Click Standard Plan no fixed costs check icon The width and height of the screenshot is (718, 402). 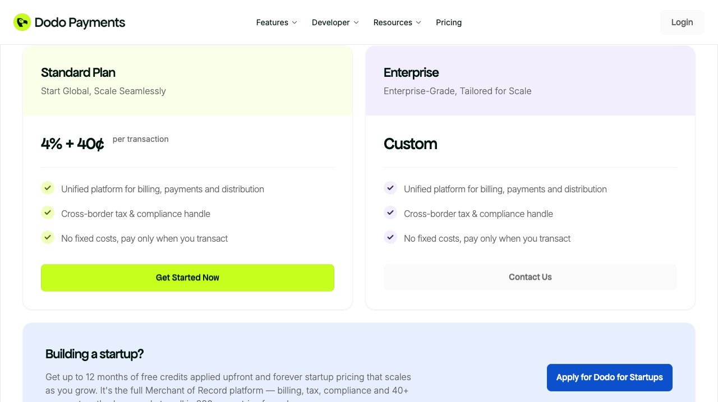click(x=48, y=237)
